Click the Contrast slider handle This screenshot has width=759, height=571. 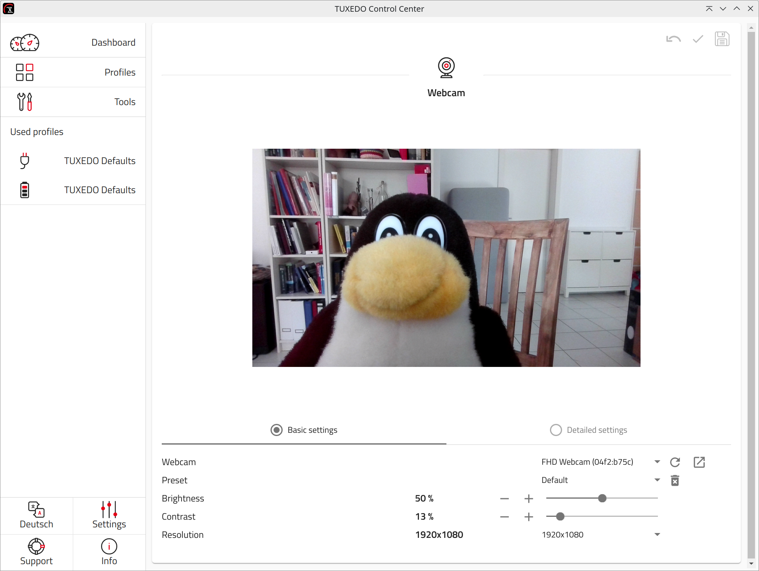[x=560, y=516]
